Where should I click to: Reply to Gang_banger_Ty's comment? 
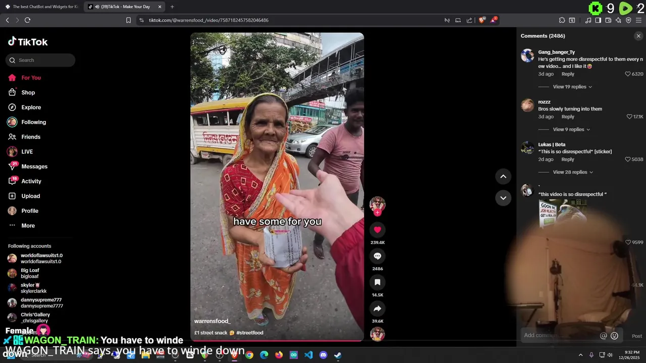[568, 74]
